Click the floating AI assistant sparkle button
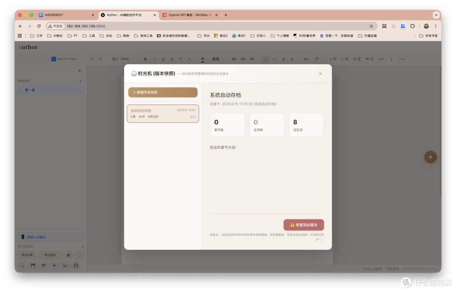This screenshot has width=456, height=292. [x=430, y=157]
